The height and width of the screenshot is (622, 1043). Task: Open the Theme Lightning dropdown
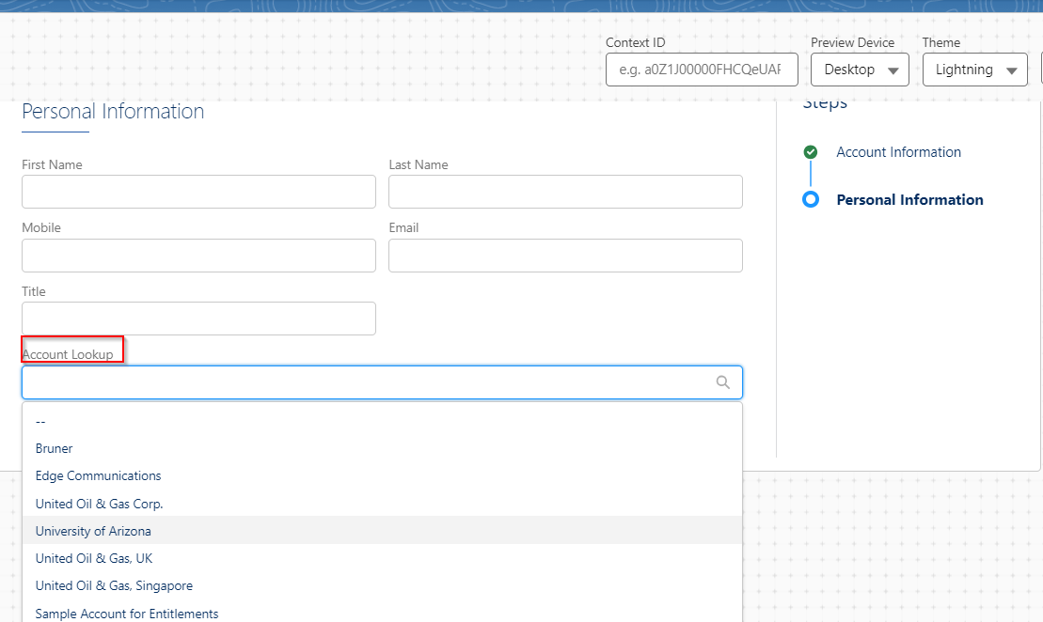(x=974, y=70)
